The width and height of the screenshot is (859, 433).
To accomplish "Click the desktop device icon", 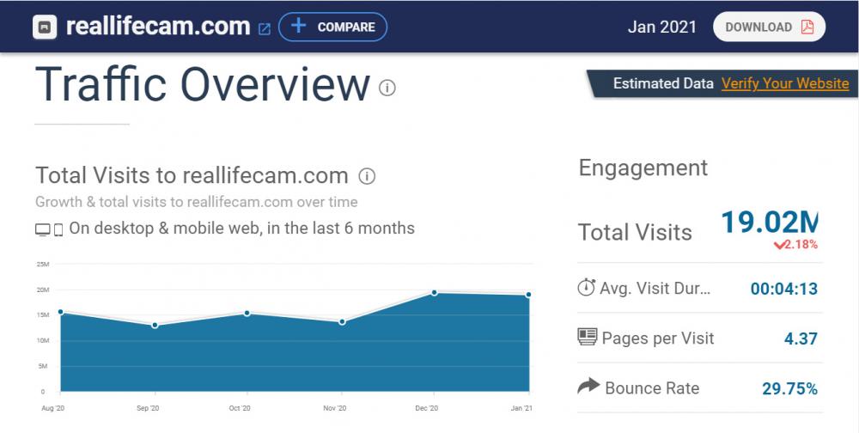I will (x=42, y=229).
